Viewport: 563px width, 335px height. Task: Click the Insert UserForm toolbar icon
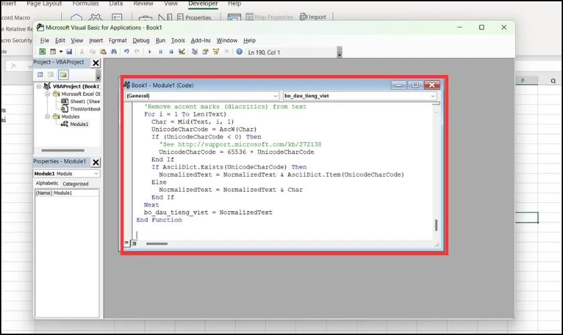[x=53, y=52]
